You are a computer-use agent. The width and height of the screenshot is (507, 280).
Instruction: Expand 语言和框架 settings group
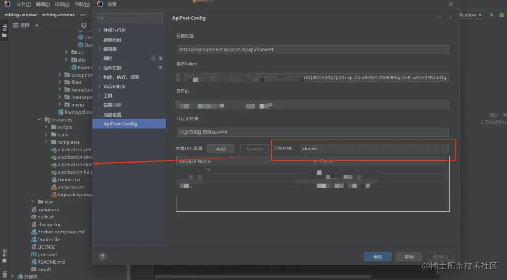100,86
